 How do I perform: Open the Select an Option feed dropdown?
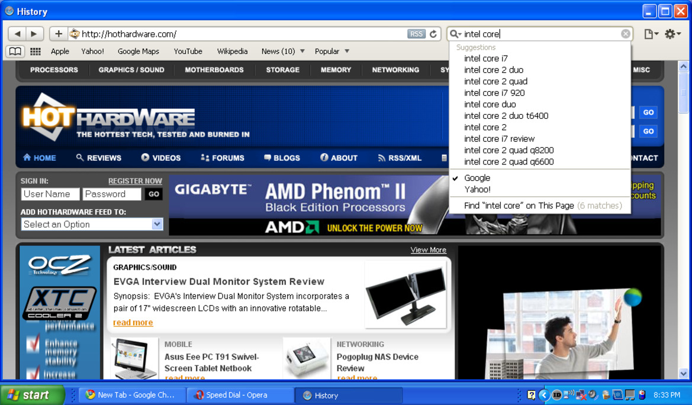click(92, 224)
